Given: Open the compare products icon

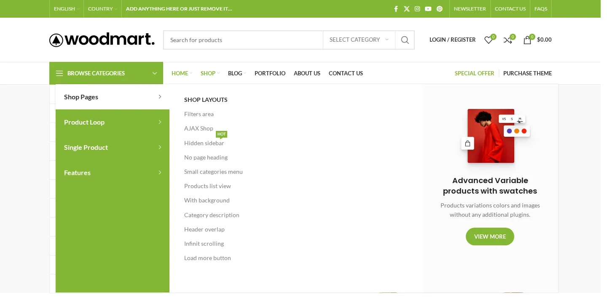Looking at the screenshot, I should (x=508, y=40).
